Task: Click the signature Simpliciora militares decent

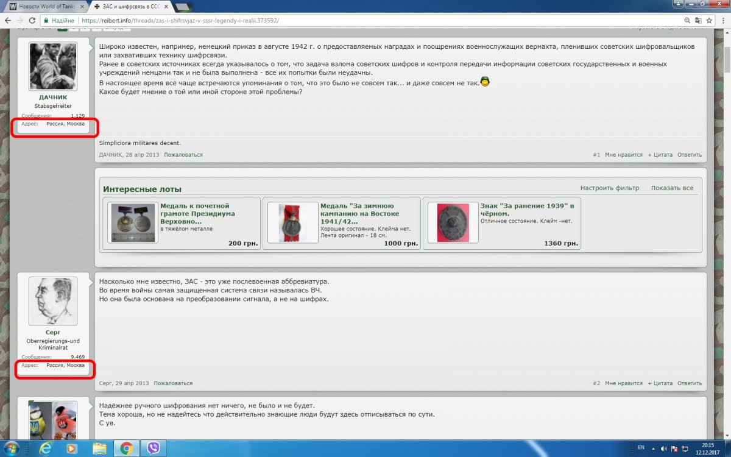Action: tap(140, 143)
